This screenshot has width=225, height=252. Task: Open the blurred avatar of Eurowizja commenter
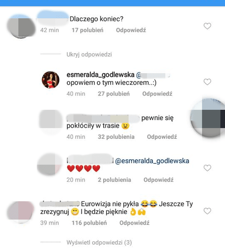coord(20,212)
